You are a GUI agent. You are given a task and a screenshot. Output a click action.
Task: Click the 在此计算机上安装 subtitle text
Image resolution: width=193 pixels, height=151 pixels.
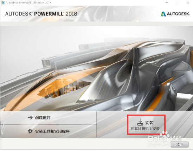point(145,129)
